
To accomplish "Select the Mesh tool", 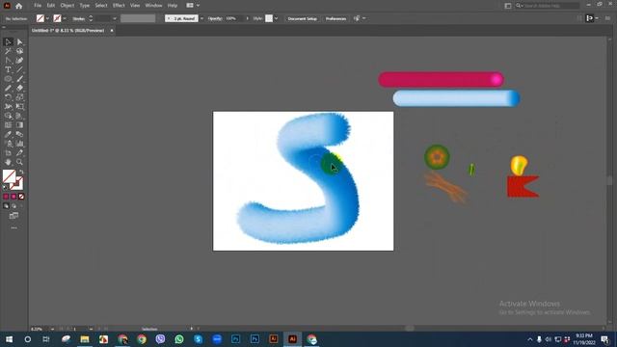I will [9, 125].
